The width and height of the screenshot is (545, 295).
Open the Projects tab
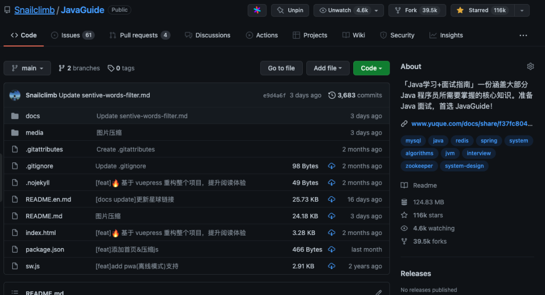pos(310,35)
